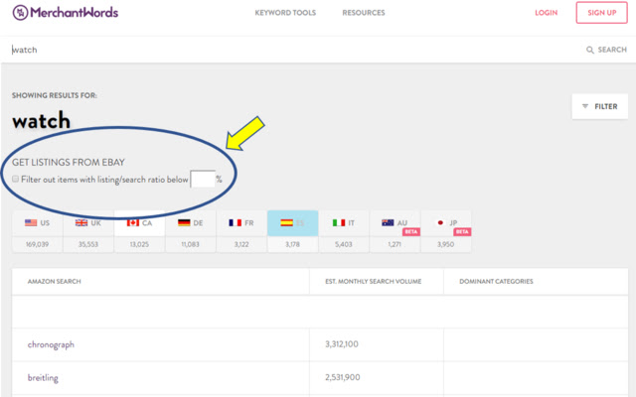The width and height of the screenshot is (636, 397).
Task: Click the 3,950 count under JP
Action: [446, 244]
